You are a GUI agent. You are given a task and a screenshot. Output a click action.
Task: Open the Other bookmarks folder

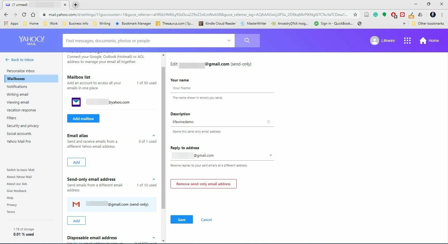coord(428,24)
